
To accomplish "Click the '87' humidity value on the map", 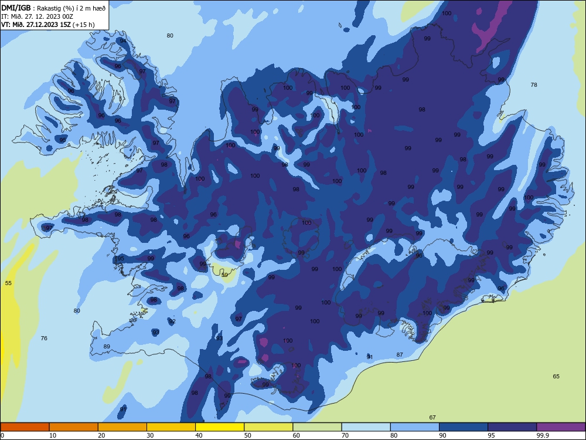I will (x=400, y=355).
